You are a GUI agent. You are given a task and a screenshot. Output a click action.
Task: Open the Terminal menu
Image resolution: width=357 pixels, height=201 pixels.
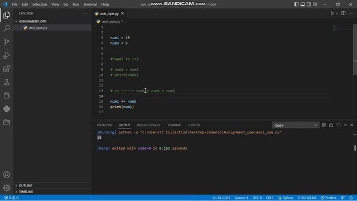[90, 4]
